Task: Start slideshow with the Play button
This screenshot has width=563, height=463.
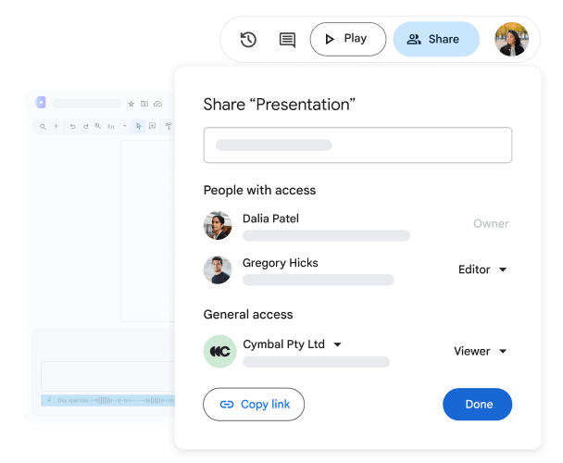Action: (348, 39)
